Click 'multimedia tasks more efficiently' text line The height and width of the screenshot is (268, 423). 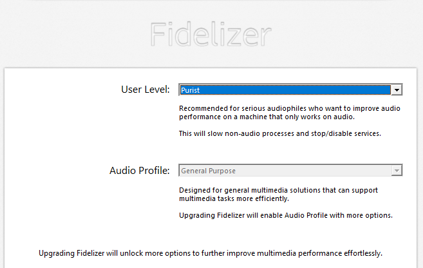click(234, 198)
